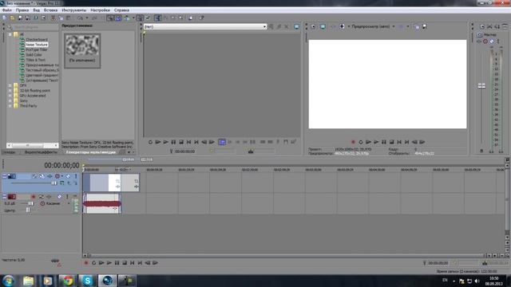The height and width of the screenshot is (287, 511).
Task: Select the Noise Texture default preset thumbnail
Action: 82,50
